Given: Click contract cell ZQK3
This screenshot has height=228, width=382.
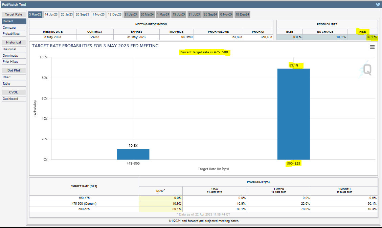Looking at the screenshot, I should click(x=95, y=37).
